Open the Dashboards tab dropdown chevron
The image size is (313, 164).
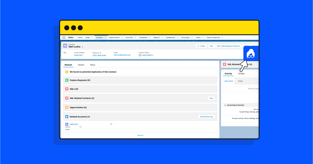[177, 38]
